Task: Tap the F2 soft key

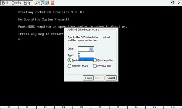Action: tap(27, 107)
